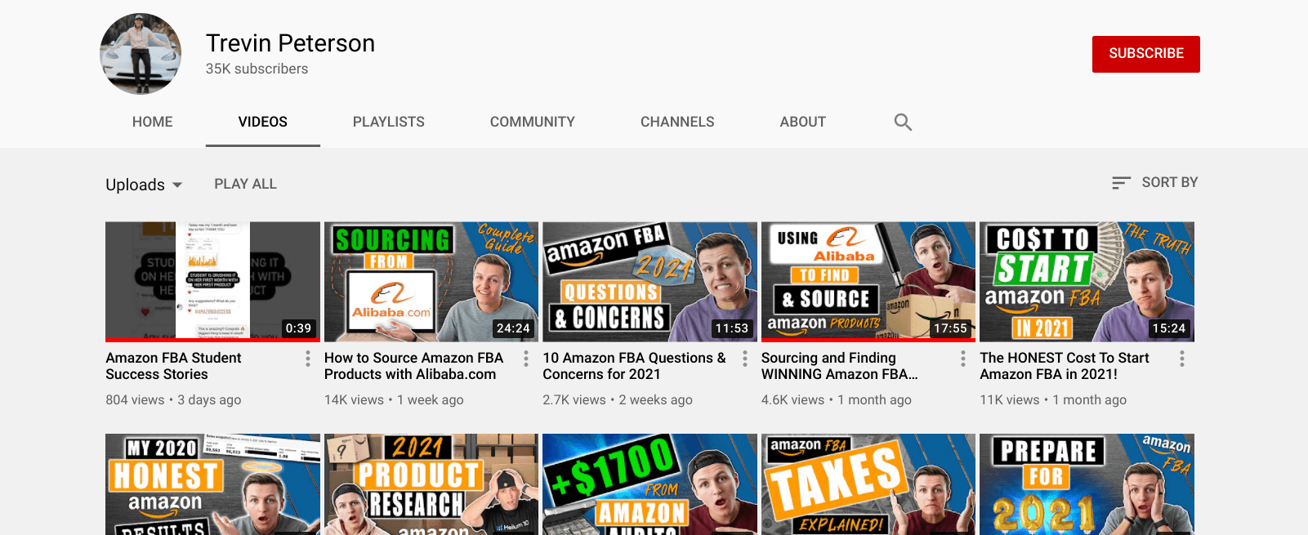Click '2.7K views • 2 weeks ago' text
The width and height of the screenshot is (1308, 535).
pos(618,400)
